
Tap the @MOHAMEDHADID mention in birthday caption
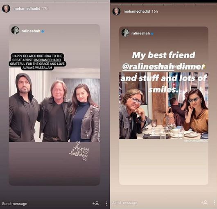(x=47, y=60)
